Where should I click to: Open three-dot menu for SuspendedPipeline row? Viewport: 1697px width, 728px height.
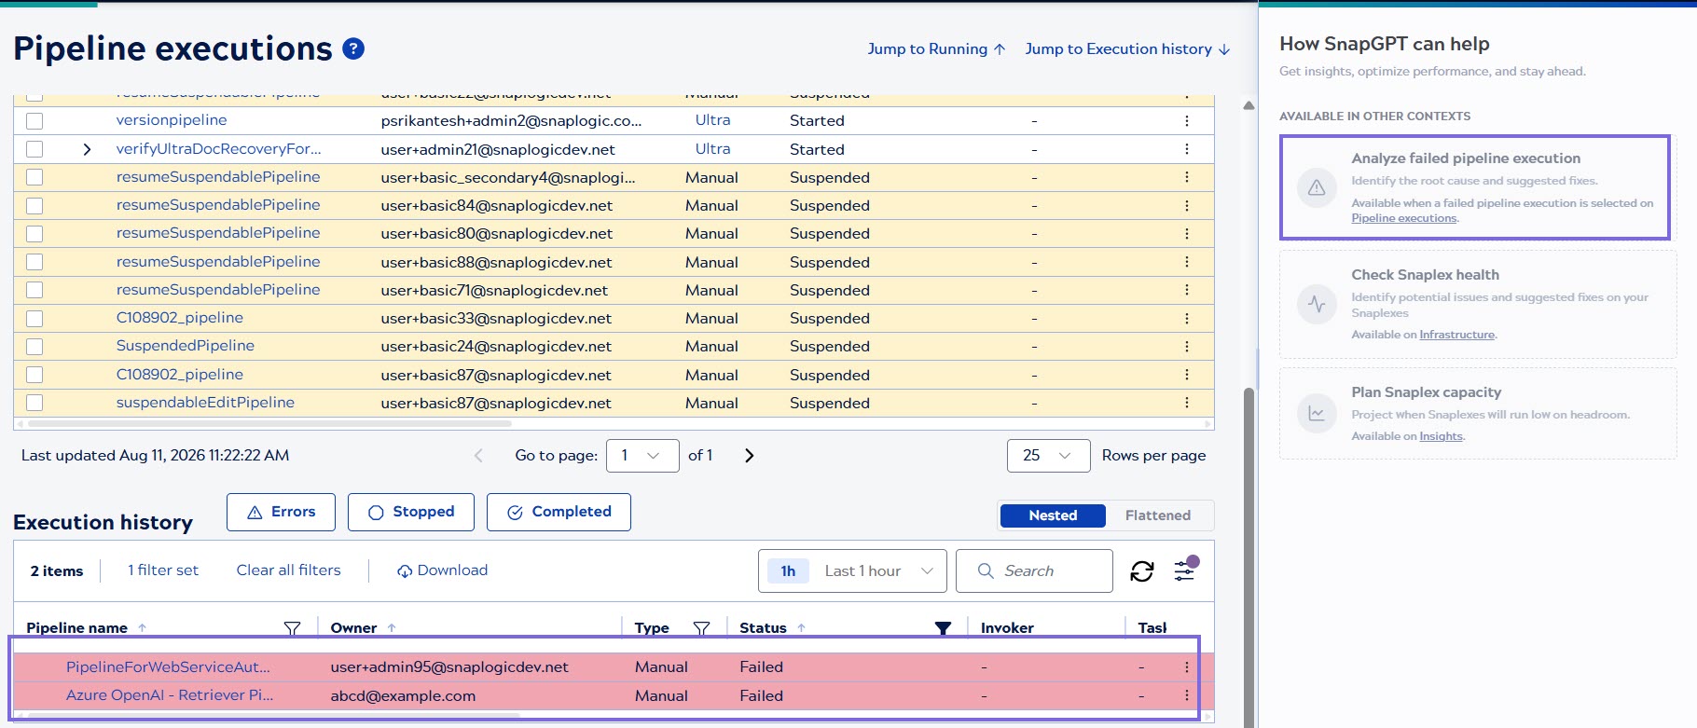click(x=1186, y=346)
